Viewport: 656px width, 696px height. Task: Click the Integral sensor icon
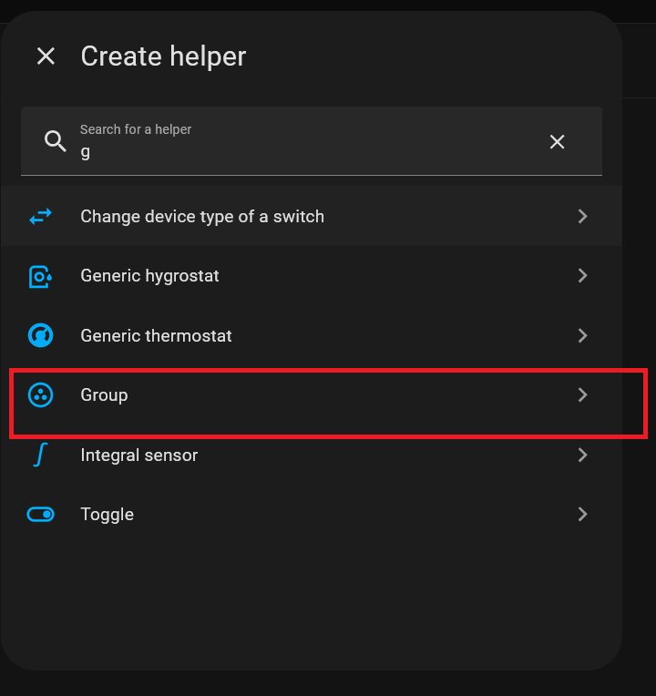[x=39, y=455]
